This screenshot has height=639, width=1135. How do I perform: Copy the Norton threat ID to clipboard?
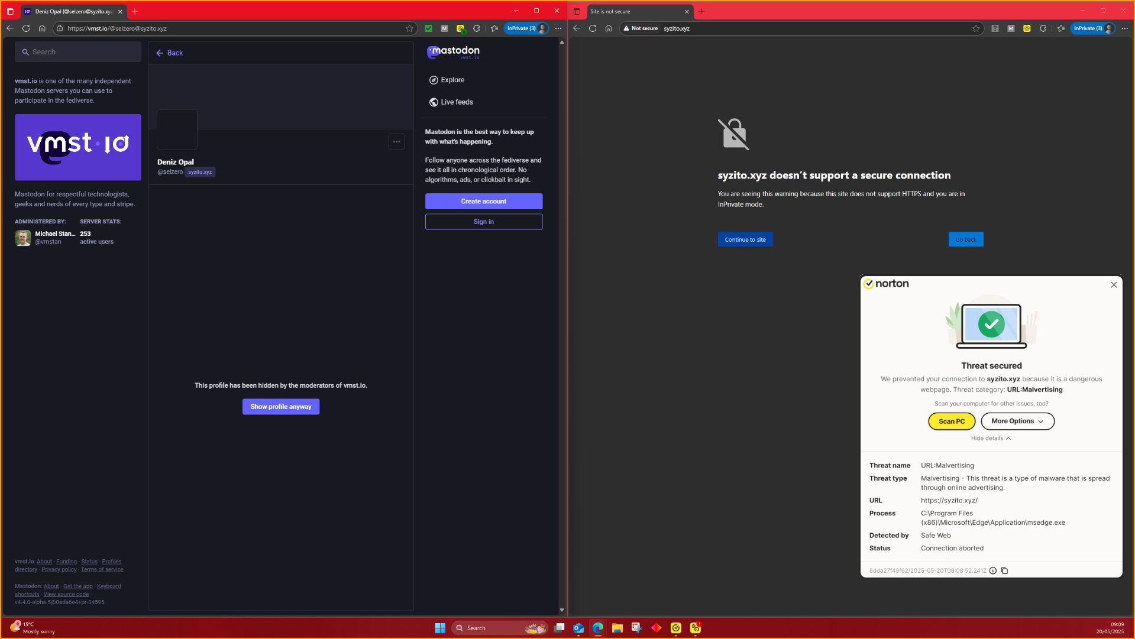[x=1004, y=571]
